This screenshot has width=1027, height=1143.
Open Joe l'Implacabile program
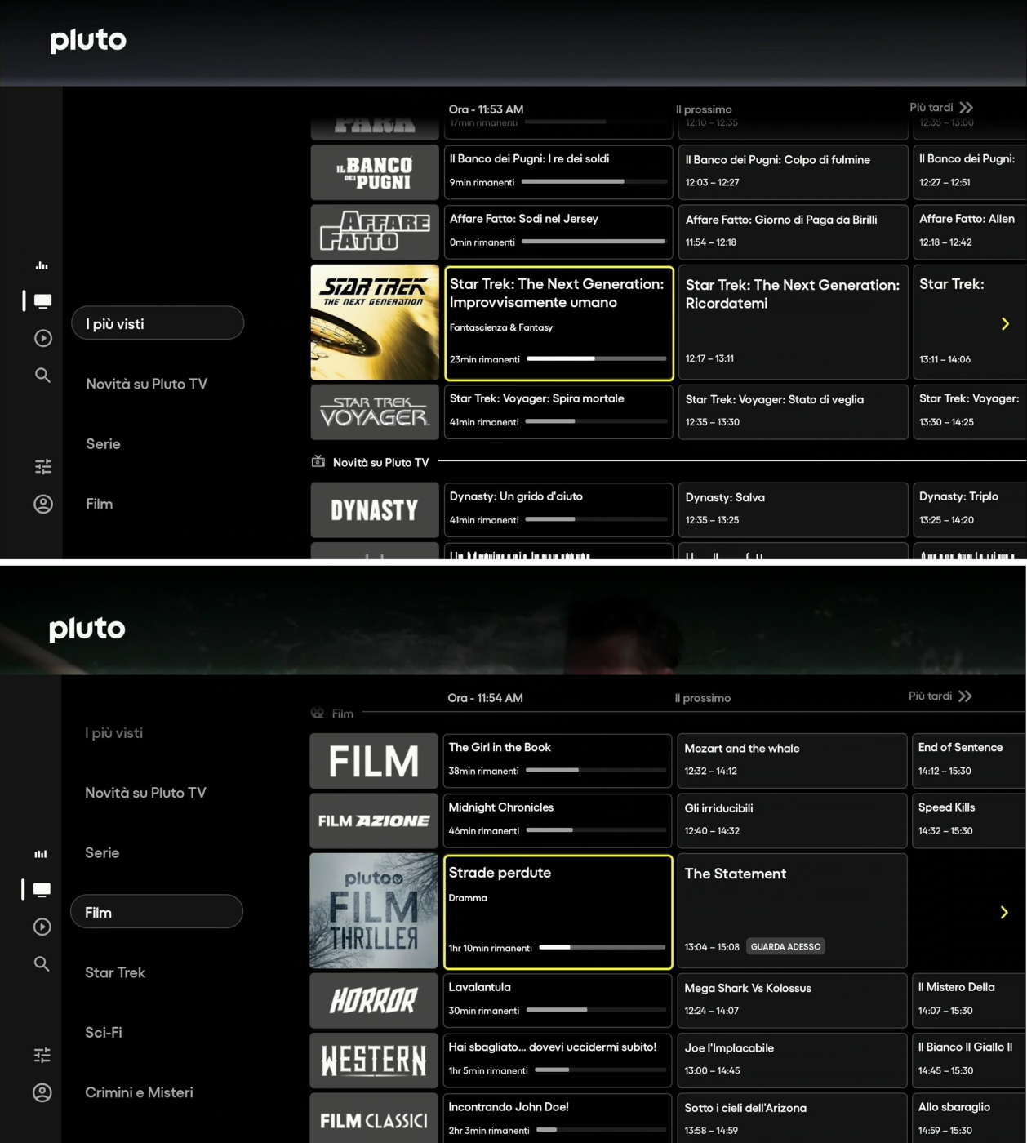pyautogui.click(x=793, y=1061)
